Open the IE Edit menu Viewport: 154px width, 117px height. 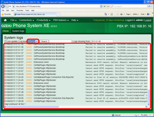coord(7,11)
